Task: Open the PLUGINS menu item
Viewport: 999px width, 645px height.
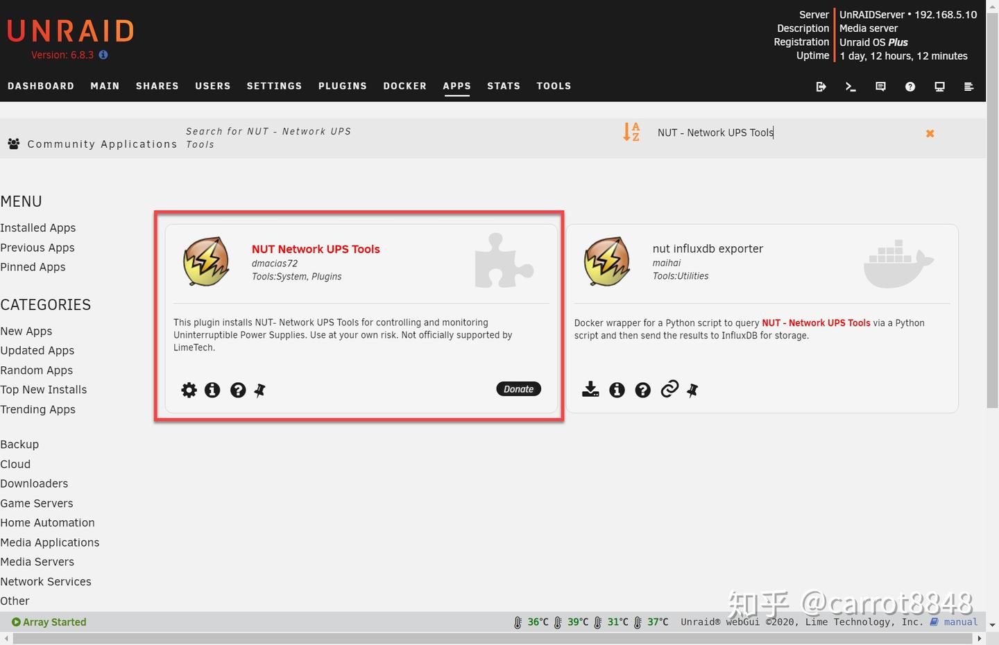Action: 343,86
